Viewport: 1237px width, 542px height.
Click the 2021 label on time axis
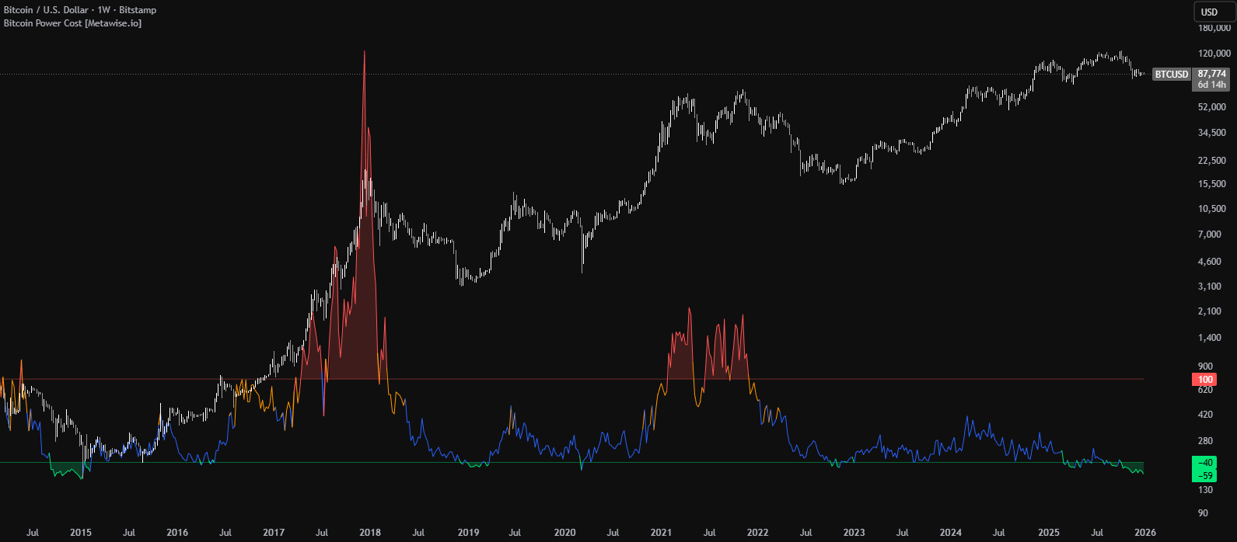point(661,533)
